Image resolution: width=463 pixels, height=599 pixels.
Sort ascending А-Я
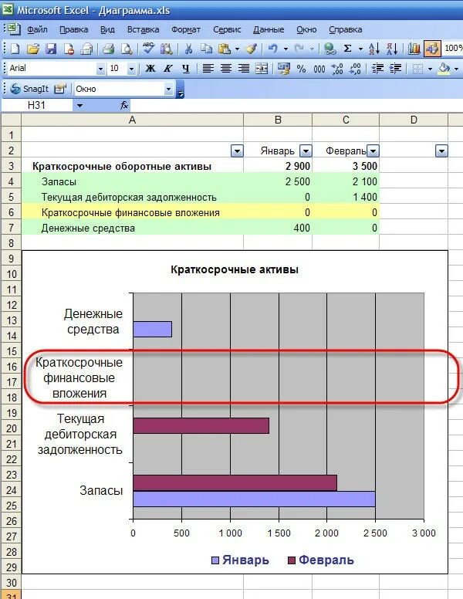tap(374, 49)
